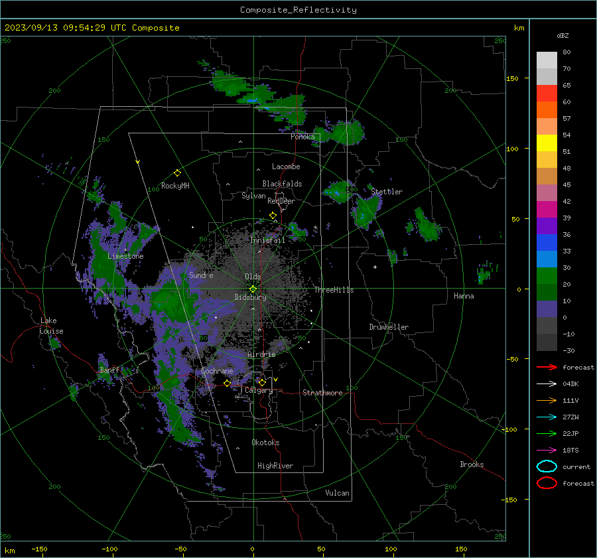597x558 pixels.
Task: Click the ThreeHills label
Action: click(334, 290)
